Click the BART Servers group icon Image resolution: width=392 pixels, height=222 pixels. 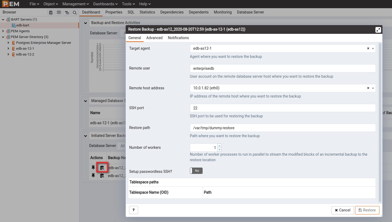point(8,20)
